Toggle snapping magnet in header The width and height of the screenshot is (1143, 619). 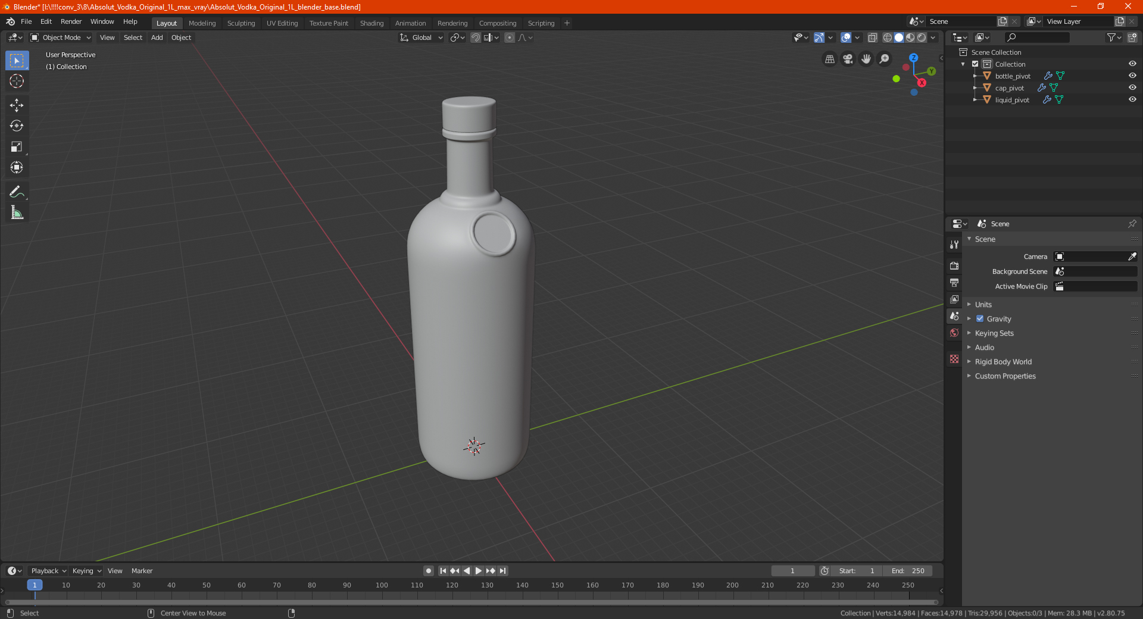click(475, 37)
